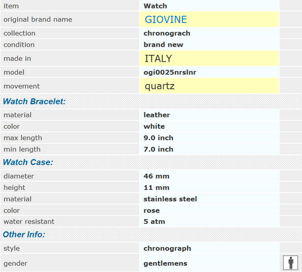Click the brand new condition value
The width and height of the screenshot is (302, 272).
163,45
